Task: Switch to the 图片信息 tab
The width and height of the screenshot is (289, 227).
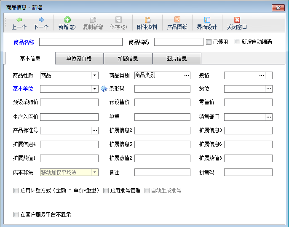Action: [177, 59]
